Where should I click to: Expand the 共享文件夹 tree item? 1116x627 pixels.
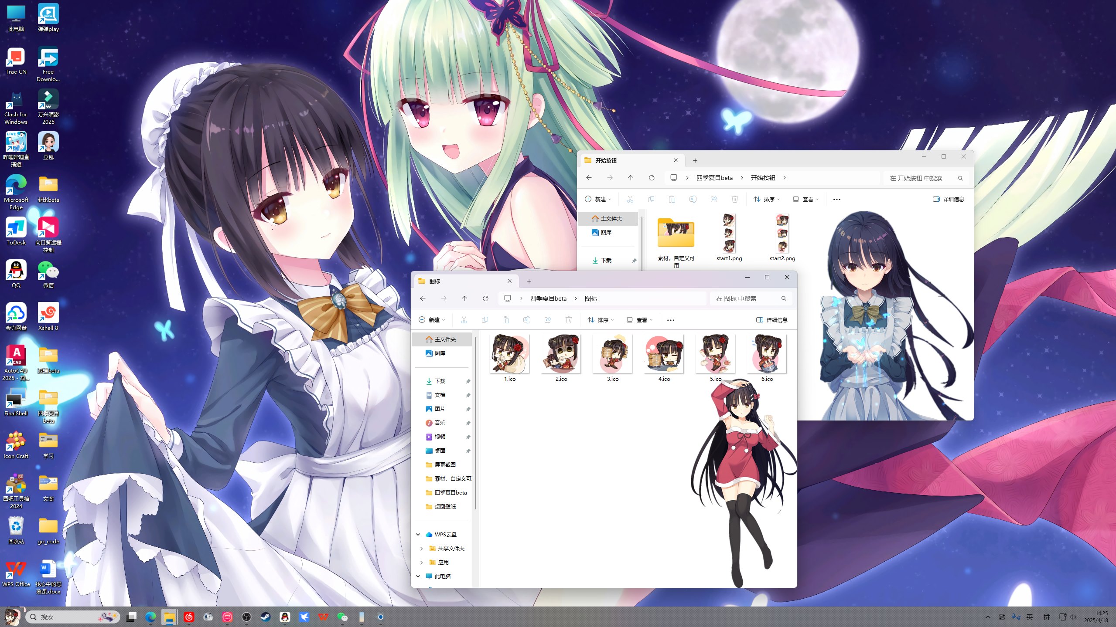(421, 549)
